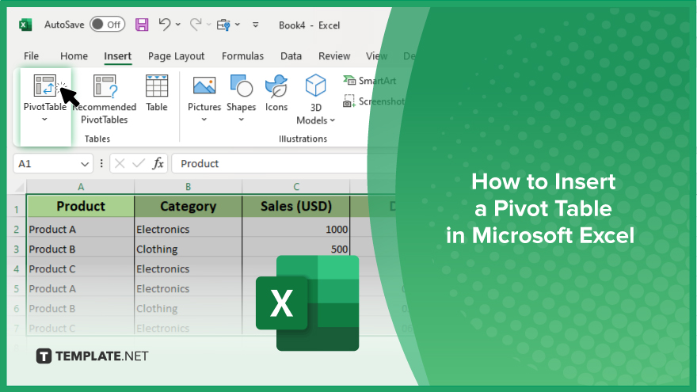Click the Shapes icon
Screen dimensions: 697x392
242,86
